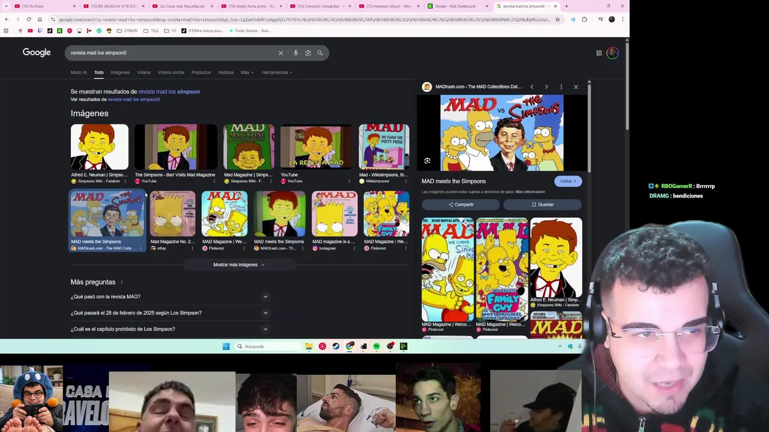Open the Google account avatar

(612, 53)
